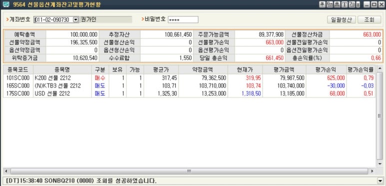Click the 현재가 column header
This screenshot has height=186, width=386.
(x=245, y=70)
